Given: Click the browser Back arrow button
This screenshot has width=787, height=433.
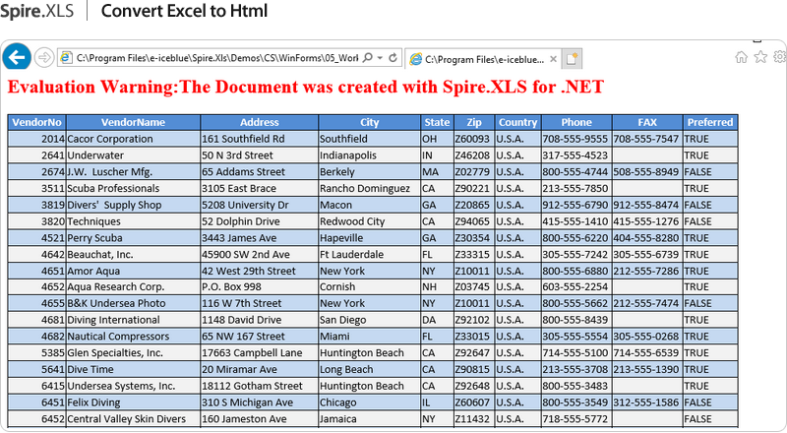Looking at the screenshot, I should [17, 56].
